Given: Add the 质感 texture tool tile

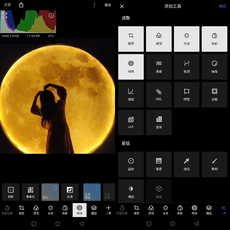Looking at the screenshot, I should tap(159, 67).
